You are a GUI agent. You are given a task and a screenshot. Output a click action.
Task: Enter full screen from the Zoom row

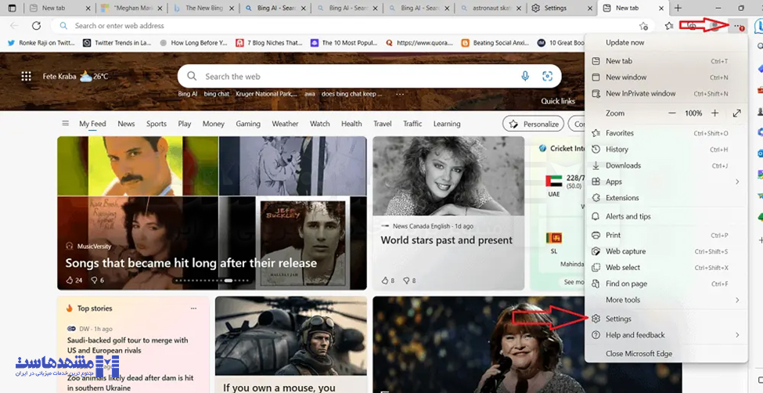click(736, 114)
